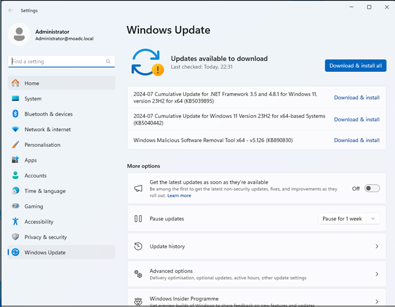The image size is (395, 307).
Task: Click the Privacy shield icon
Action: [15, 237]
